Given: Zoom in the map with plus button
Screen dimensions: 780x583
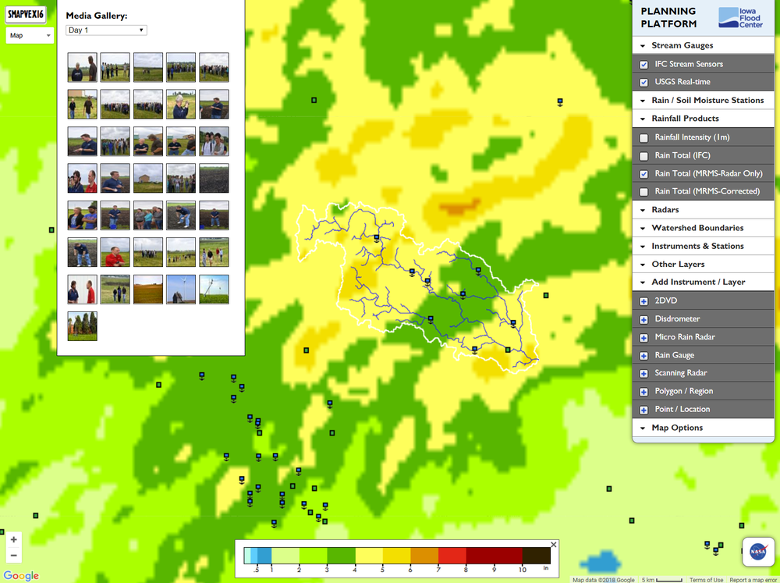Looking at the screenshot, I should (x=14, y=539).
